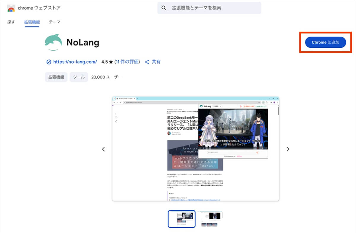Image resolution: width=356 pixels, height=233 pixels.
Task: Click the NoLang dolphin logo
Action: 53,43
